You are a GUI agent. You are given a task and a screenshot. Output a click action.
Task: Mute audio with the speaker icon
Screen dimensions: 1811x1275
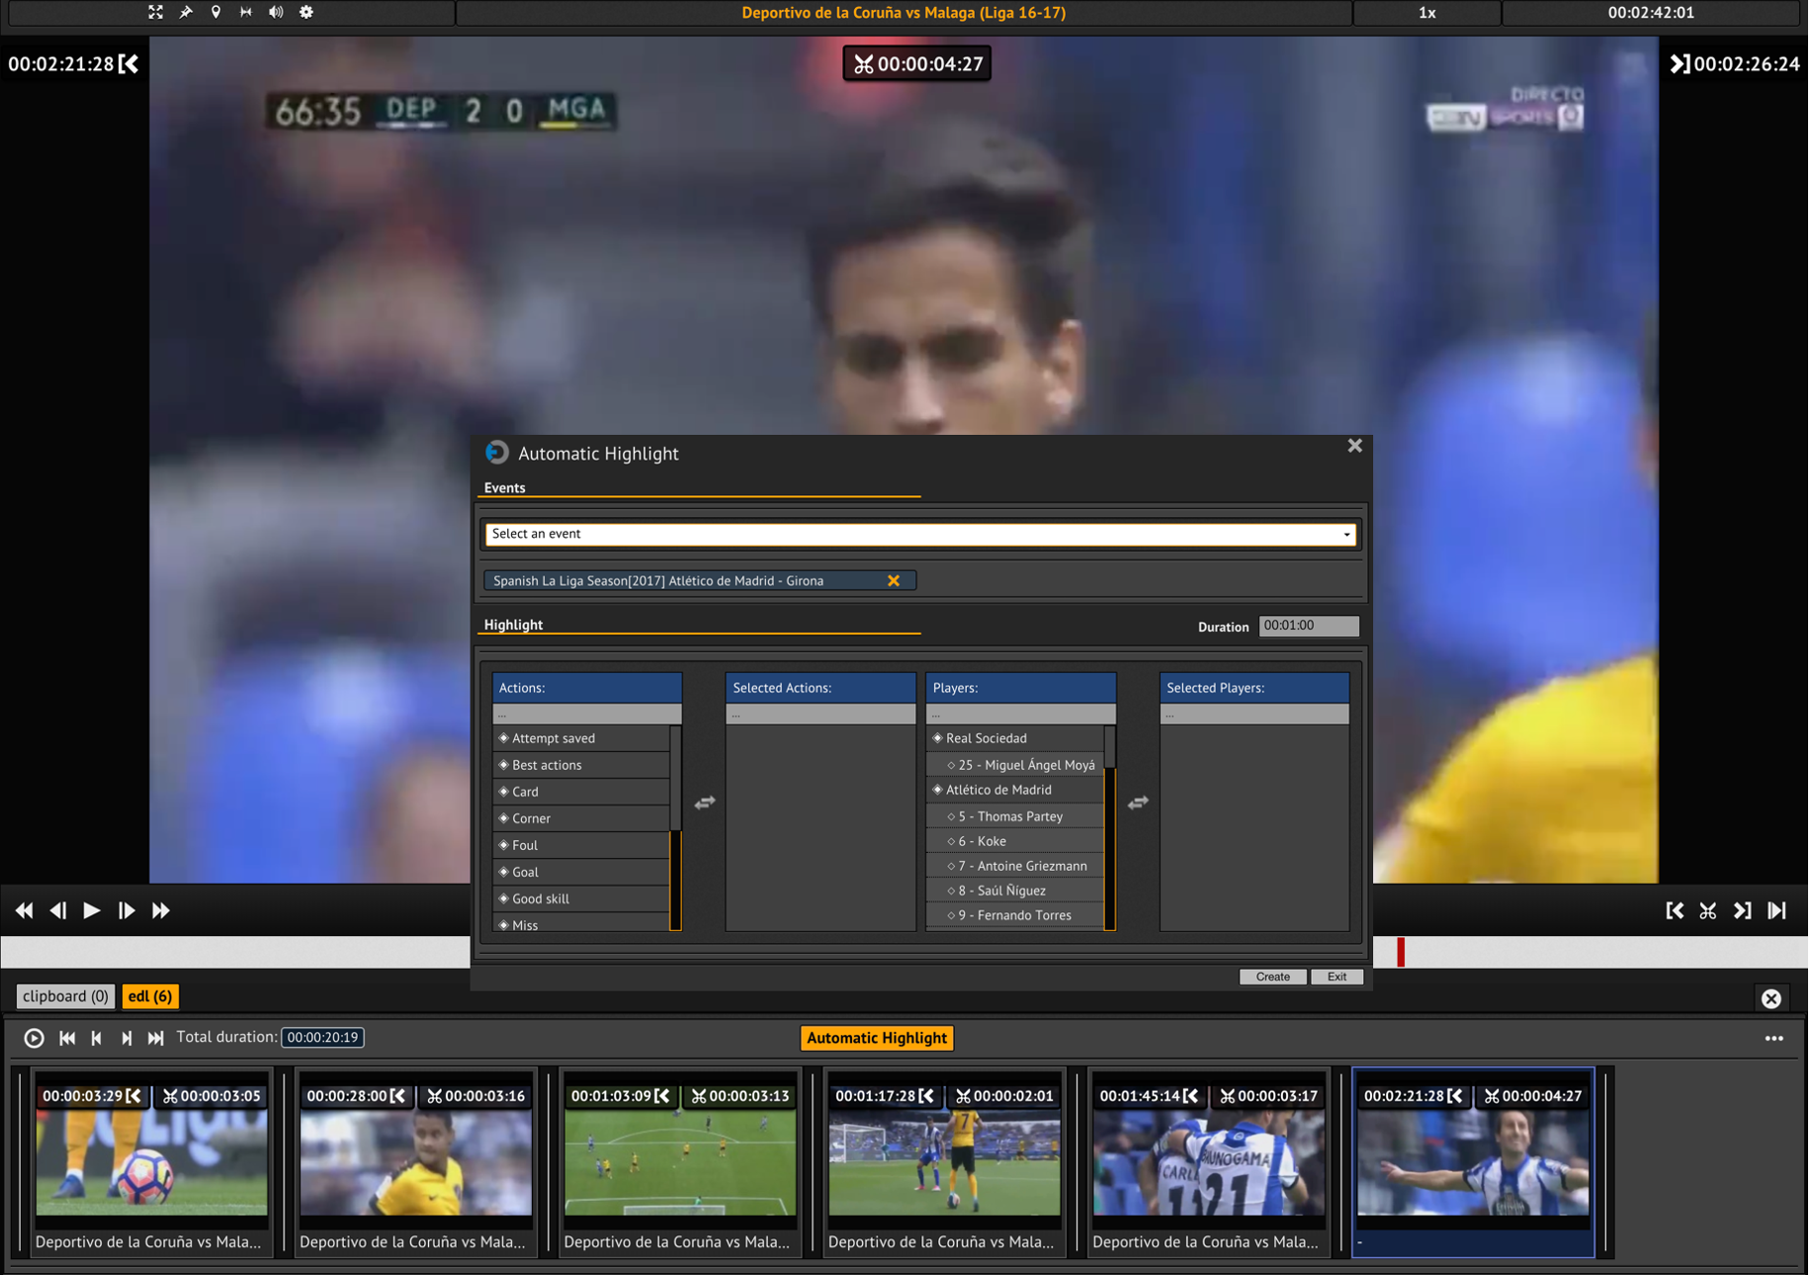pyautogui.click(x=276, y=12)
